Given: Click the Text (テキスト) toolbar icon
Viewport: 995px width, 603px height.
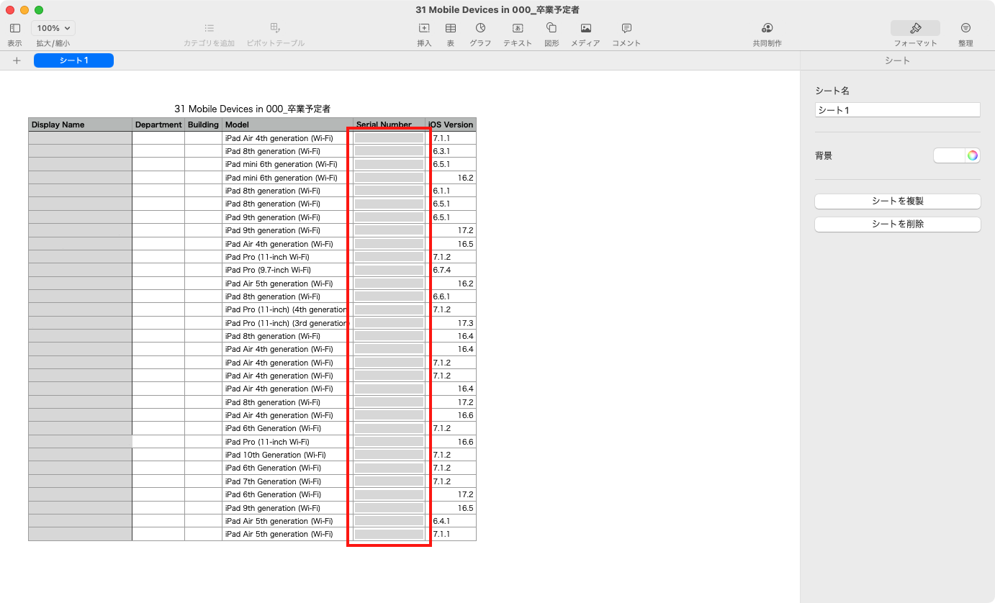Looking at the screenshot, I should tap(518, 28).
